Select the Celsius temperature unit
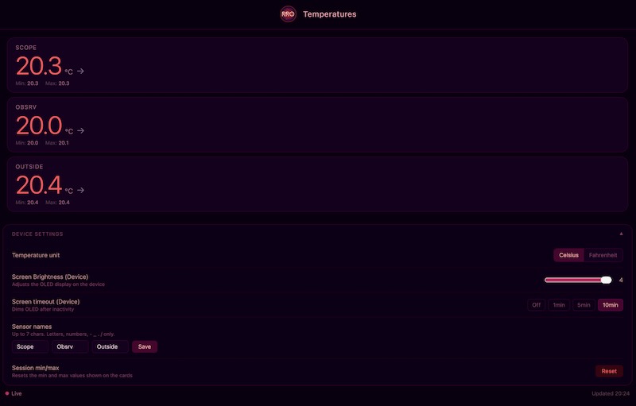 point(568,255)
